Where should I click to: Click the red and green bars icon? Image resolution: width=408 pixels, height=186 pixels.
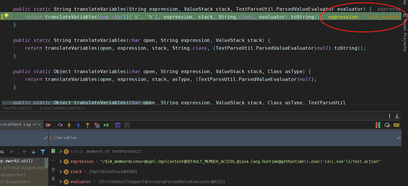tap(378, 125)
